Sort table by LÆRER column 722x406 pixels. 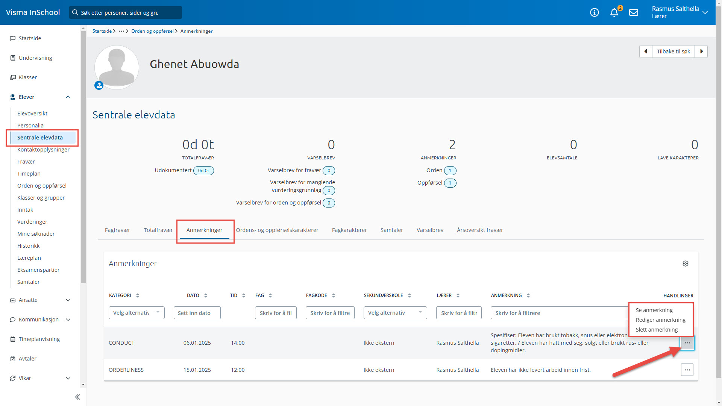coord(458,295)
